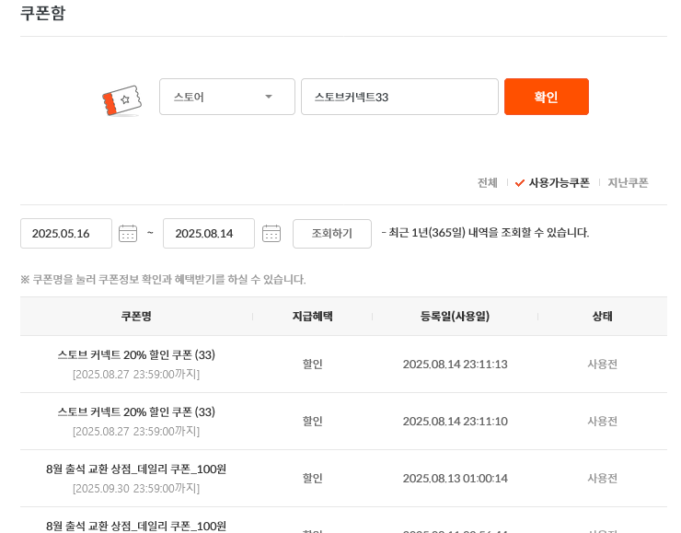Click the start date field 2025.05.16
The height and width of the screenshot is (533, 681).
tap(66, 233)
